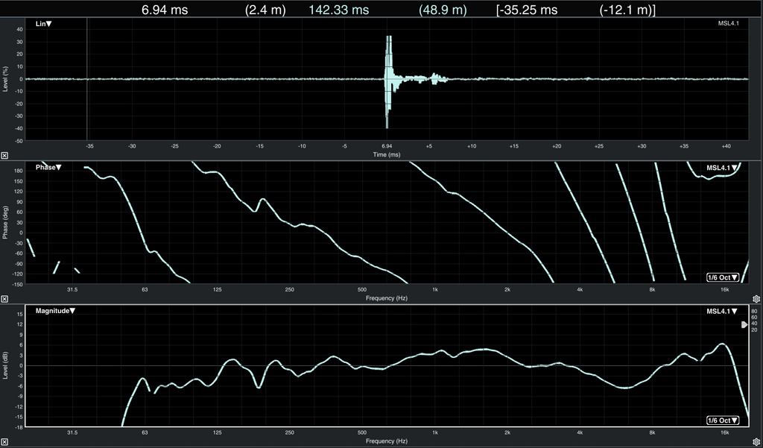Click the (2.4 m) distance readout
This screenshot has height=448, width=763.
pos(265,10)
